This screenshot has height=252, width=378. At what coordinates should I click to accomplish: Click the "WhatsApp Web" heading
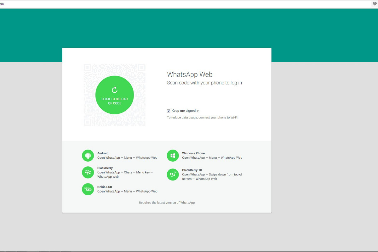[190, 75]
